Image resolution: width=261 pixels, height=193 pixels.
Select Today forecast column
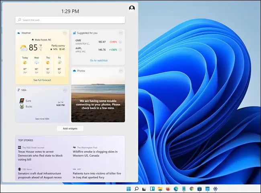[25, 65]
